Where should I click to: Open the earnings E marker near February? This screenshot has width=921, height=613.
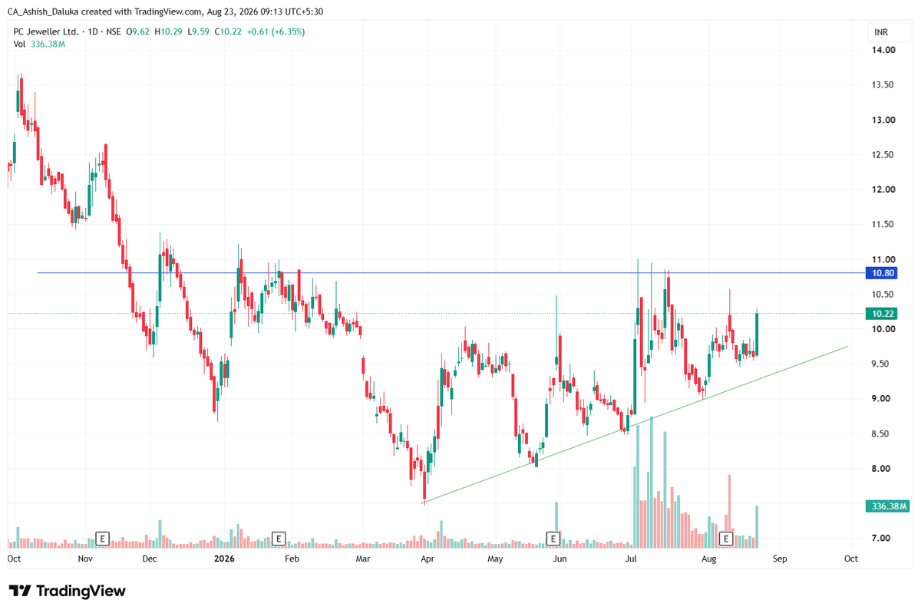[279, 538]
